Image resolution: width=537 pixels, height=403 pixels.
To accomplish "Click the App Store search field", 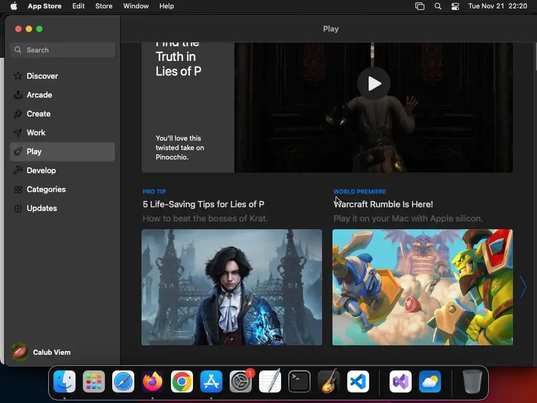I will coord(62,50).
